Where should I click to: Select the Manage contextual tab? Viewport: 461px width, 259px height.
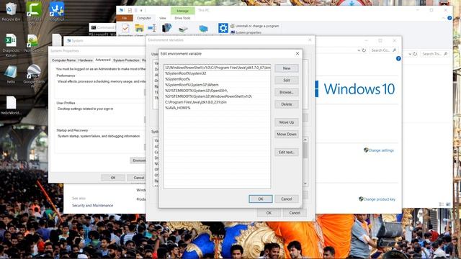pyautogui.click(x=182, y=11)
